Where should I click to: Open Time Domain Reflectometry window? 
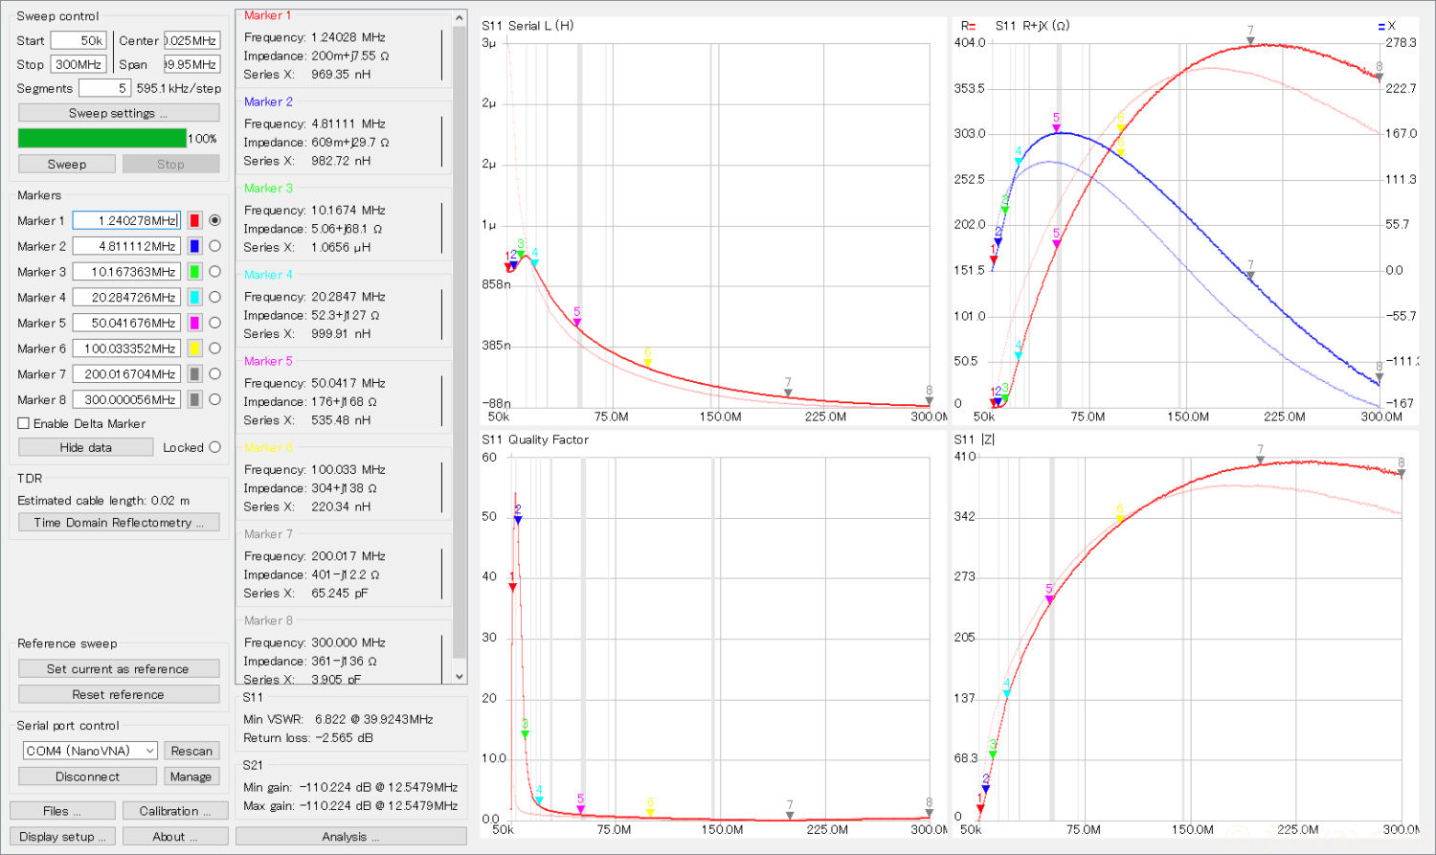point(119,523)
